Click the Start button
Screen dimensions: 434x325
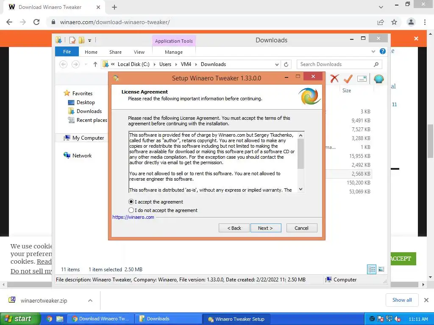20,319
